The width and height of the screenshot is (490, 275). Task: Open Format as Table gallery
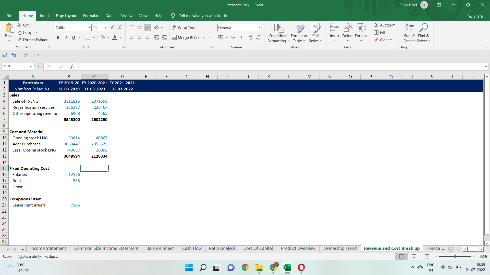(299, 33)
